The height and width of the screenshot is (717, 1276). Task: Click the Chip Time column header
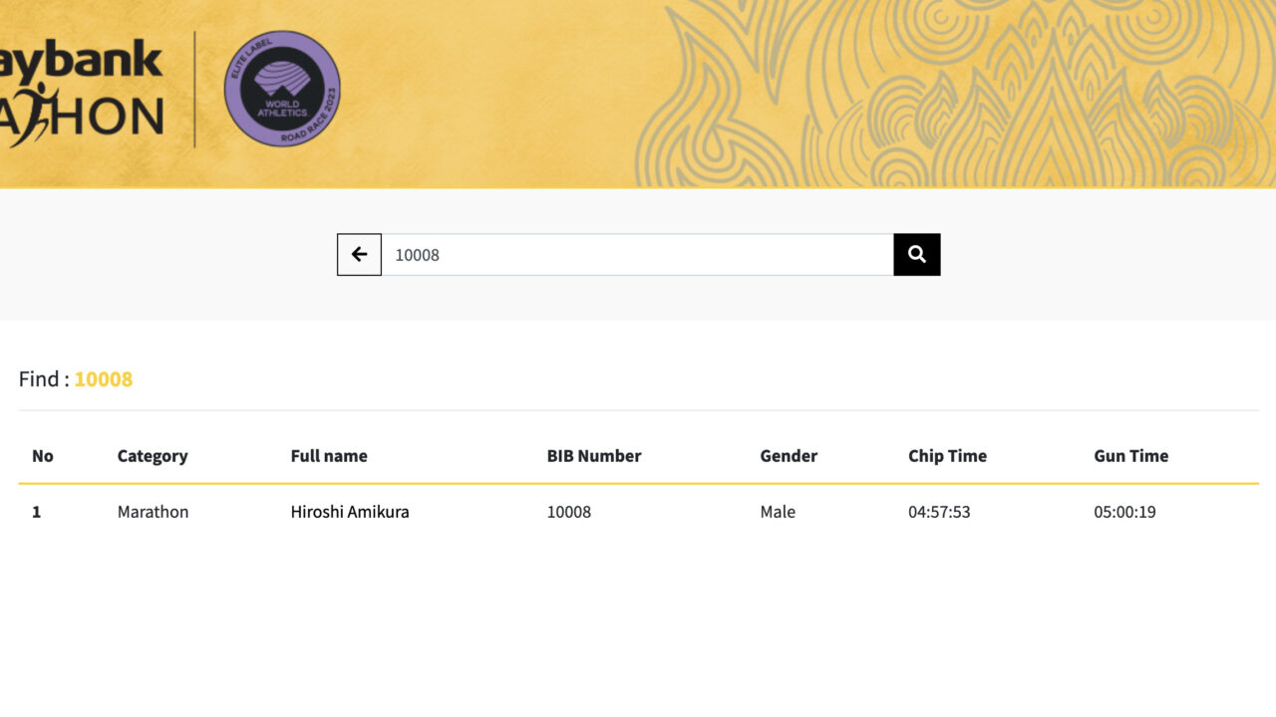947,456
